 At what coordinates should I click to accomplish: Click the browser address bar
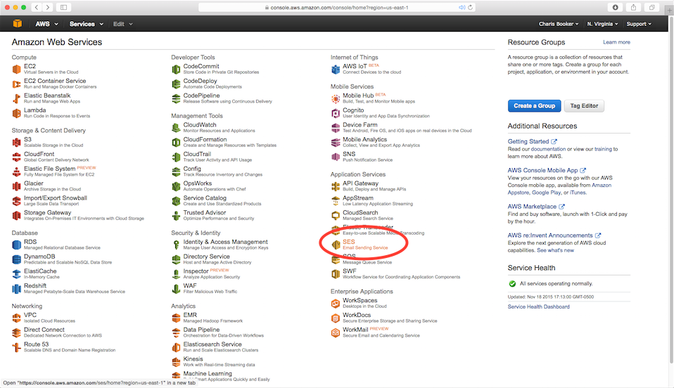(336, 7)
